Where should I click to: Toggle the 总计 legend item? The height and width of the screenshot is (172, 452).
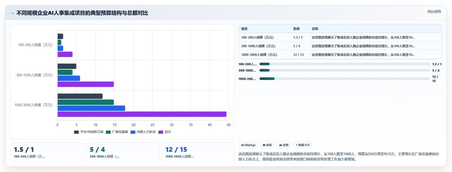click(165, 132)
